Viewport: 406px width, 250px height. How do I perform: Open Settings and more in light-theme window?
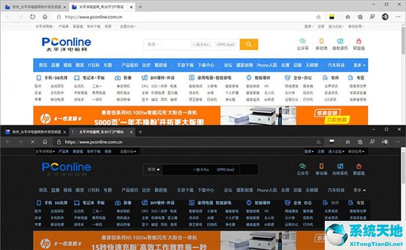(x=398, y=17)
